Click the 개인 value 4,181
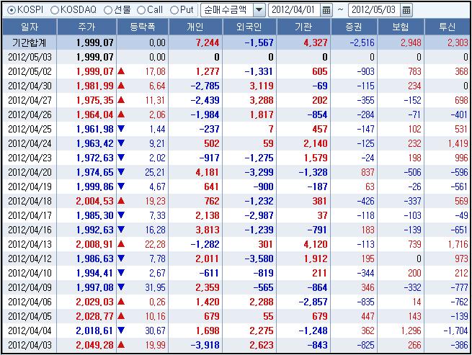 [x=208, y=172]
